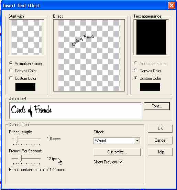Click the Effect Length slider handle
177x190 pixels.
pos(17,139)
